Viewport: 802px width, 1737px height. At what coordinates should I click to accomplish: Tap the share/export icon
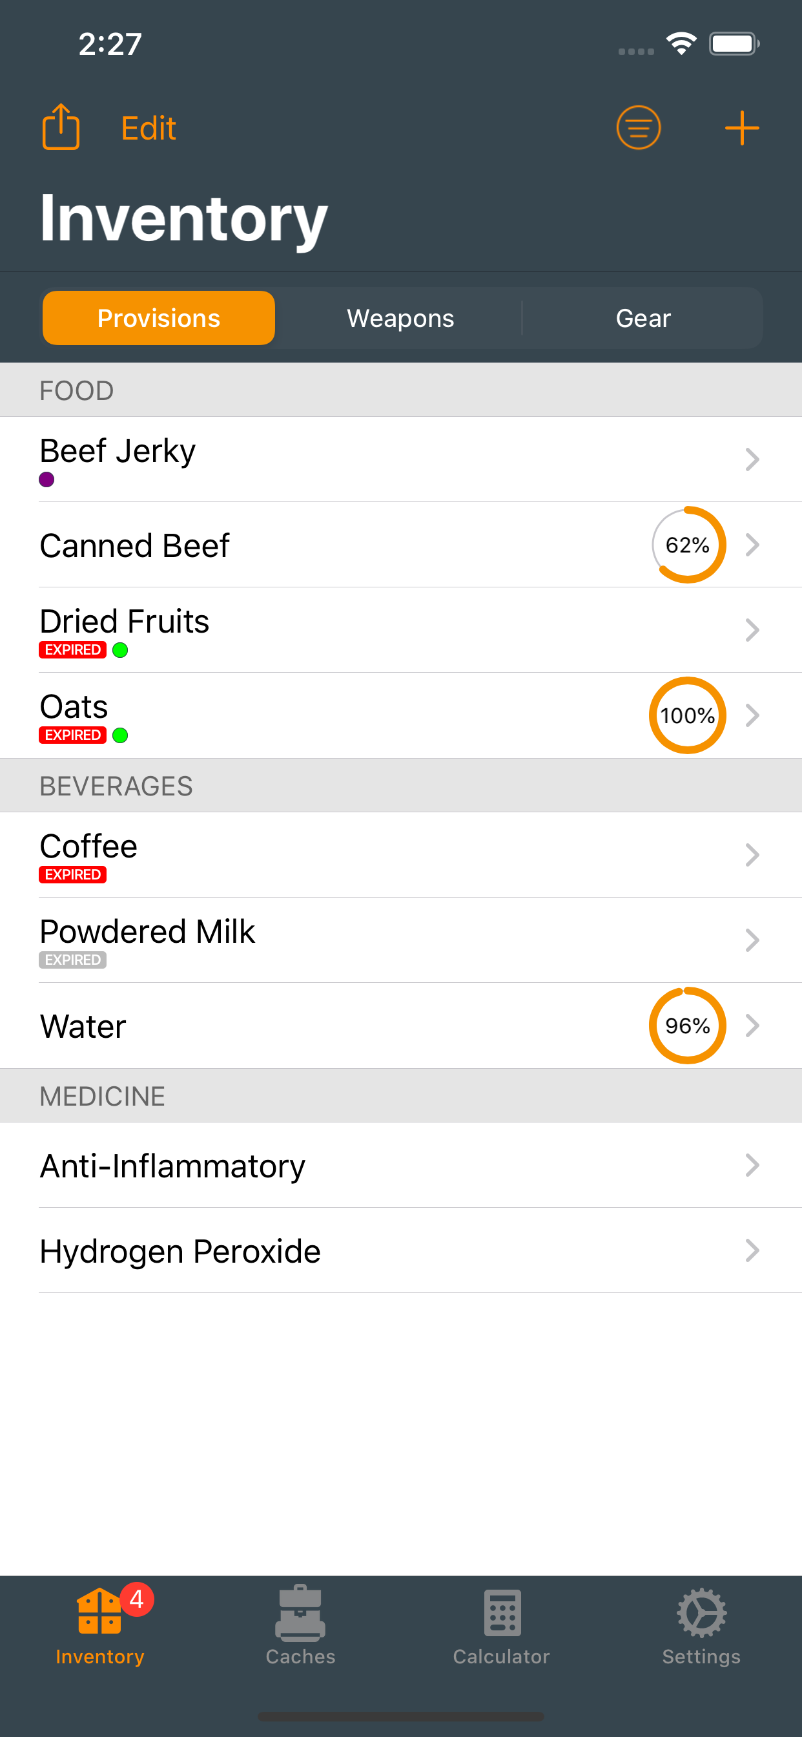point(61,127)
